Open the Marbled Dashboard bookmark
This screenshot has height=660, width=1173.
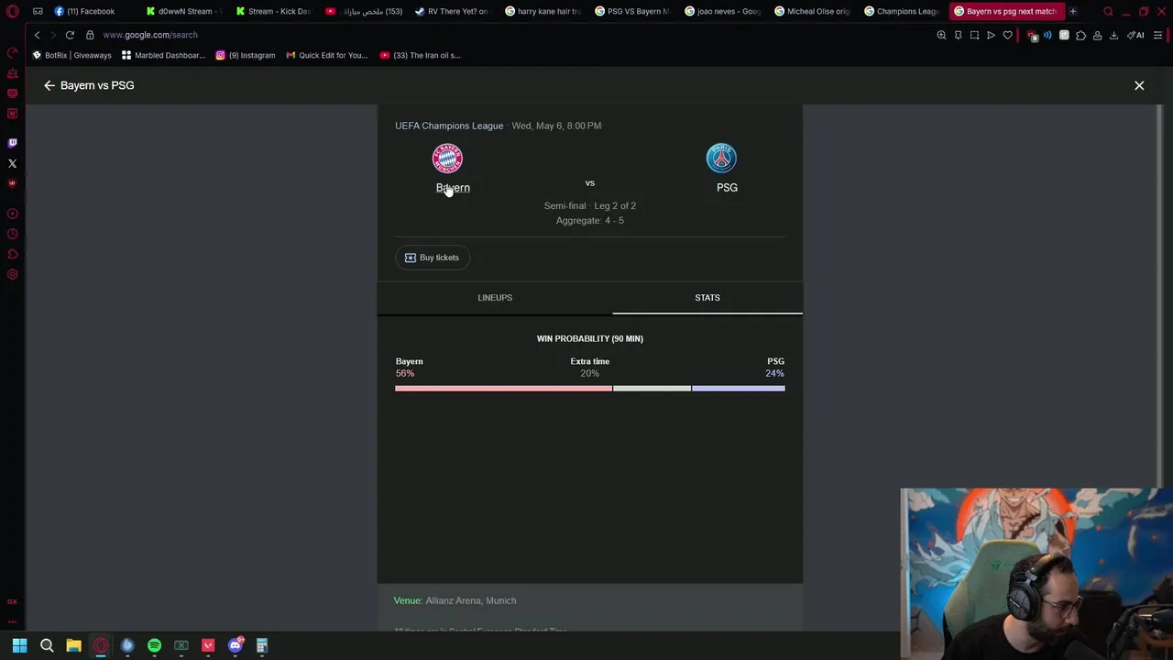coord(163,55)
